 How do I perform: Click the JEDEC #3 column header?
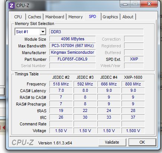point(85,77)
